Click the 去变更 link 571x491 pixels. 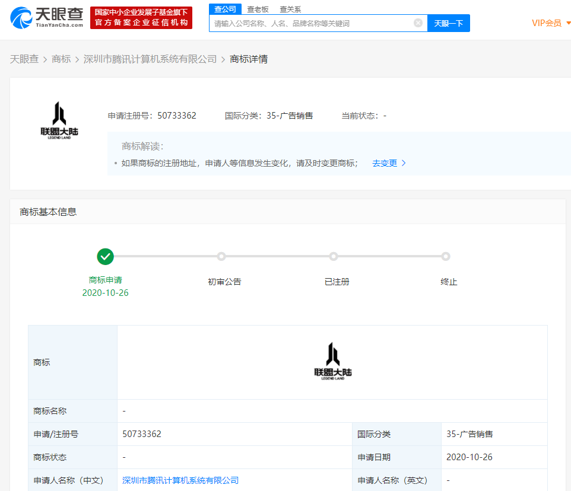point(389,163)
